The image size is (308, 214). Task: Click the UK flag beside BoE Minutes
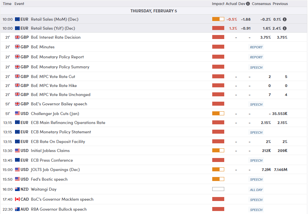tap(17, 47)
